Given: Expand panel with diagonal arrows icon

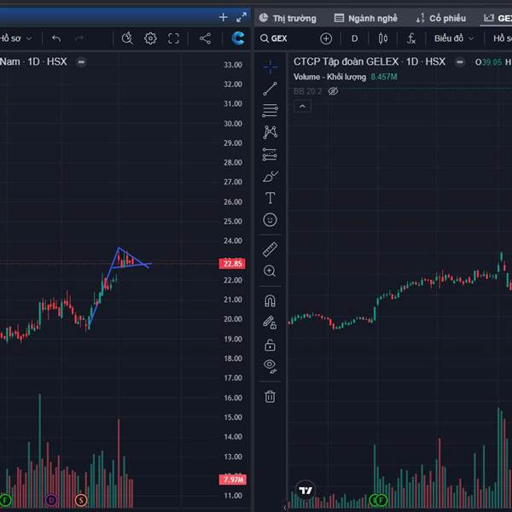Looking at the screenshot, I should [241, 17].
